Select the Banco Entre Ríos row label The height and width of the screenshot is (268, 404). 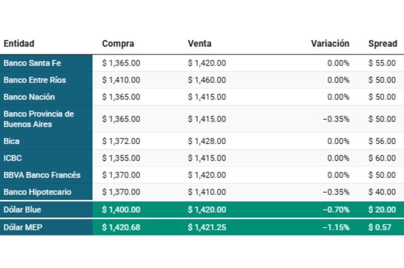(35, 80)
